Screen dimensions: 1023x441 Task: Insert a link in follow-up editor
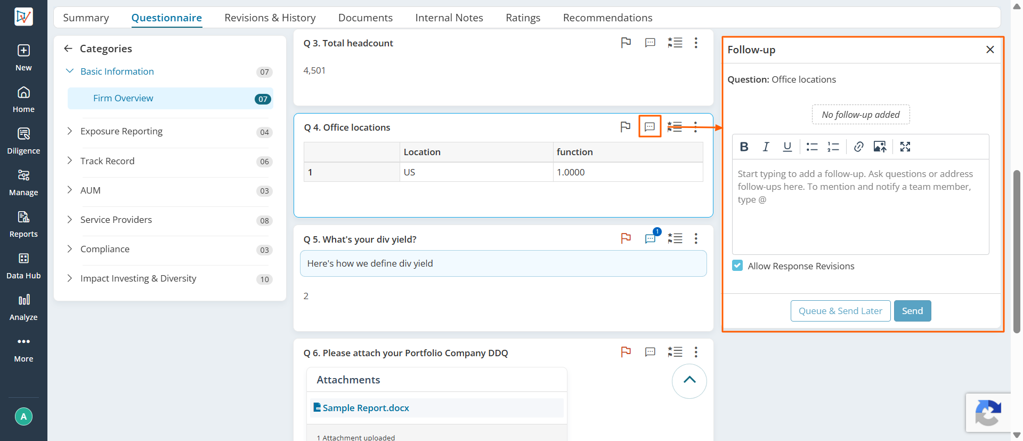tap(858, 147)
